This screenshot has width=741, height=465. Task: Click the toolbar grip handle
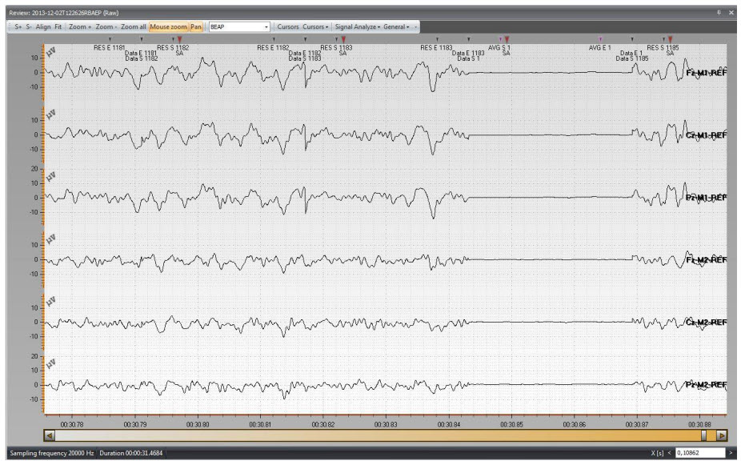10,27
